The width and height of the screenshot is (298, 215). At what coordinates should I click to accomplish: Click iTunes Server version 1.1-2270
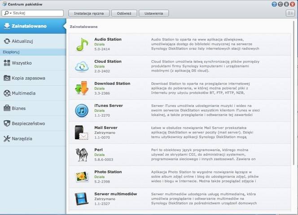click(x=102, y=115)
